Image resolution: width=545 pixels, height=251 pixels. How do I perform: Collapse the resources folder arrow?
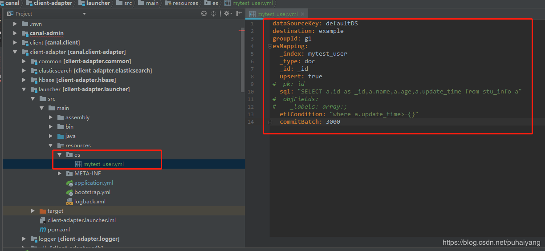click(51, 146)
